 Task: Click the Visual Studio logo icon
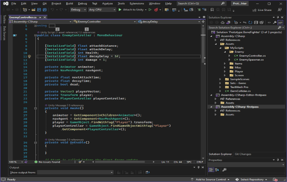tap(5, 3)
